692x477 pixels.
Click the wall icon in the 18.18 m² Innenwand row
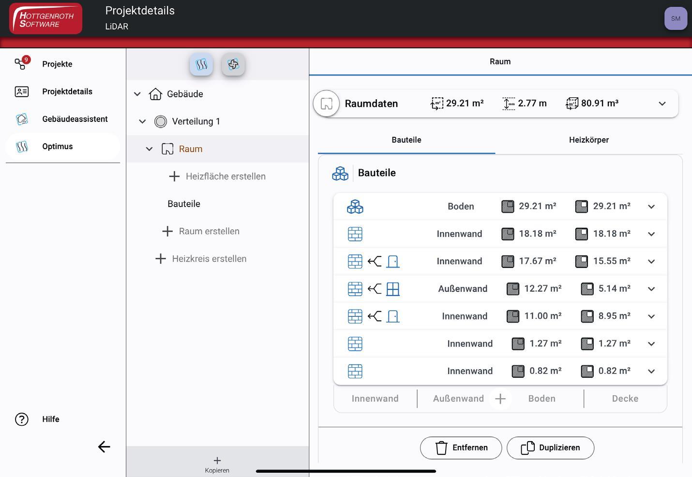click(x=355, y=234)
